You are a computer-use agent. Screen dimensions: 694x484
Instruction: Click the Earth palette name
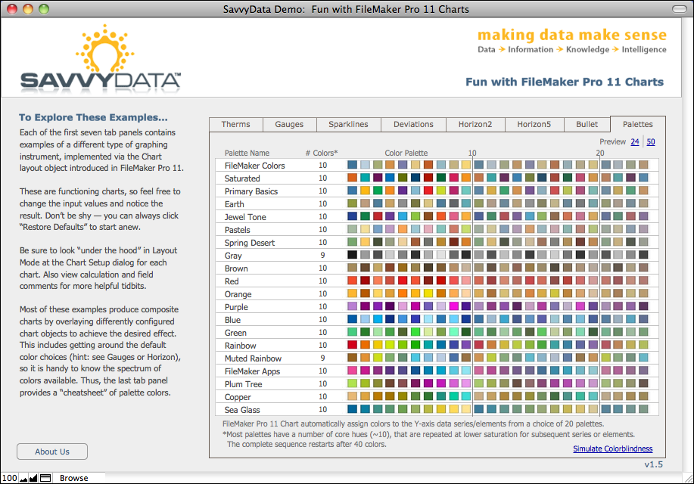[234, 204]
